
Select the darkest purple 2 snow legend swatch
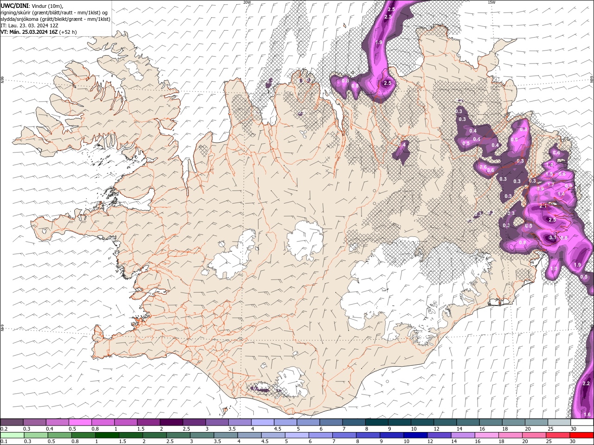pyautogui.click(x=171, y=422)
